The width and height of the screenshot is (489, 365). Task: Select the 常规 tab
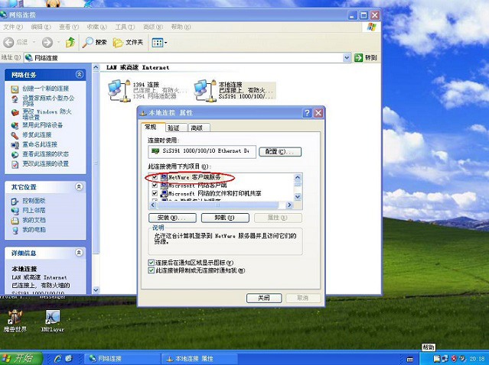pos(152,127)
